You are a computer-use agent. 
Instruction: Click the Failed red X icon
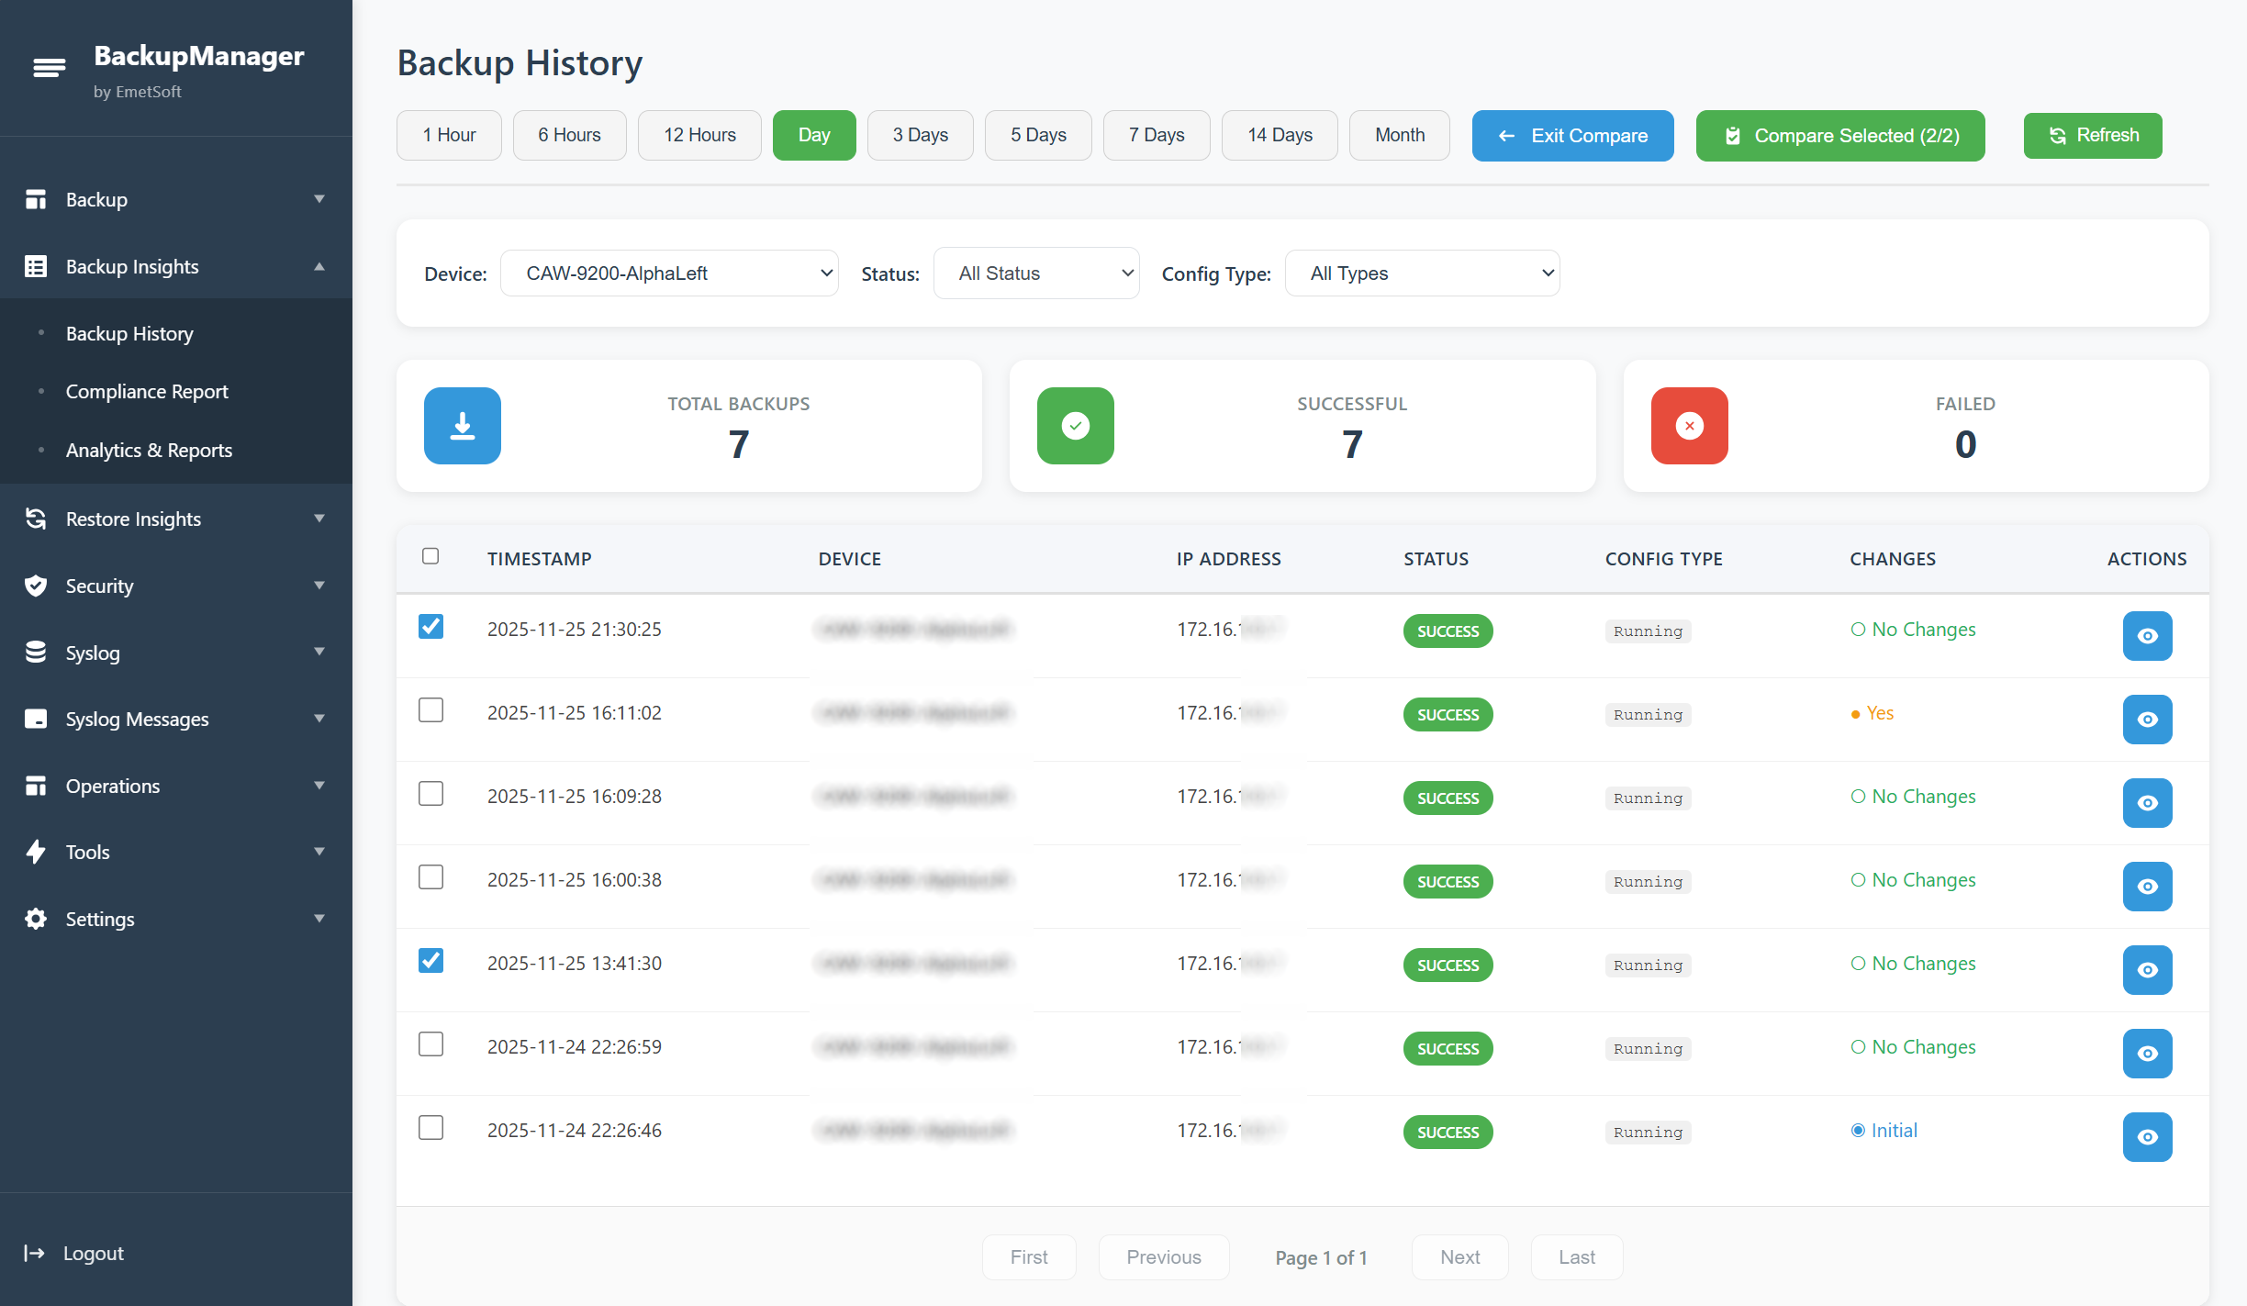(1690, 426)
